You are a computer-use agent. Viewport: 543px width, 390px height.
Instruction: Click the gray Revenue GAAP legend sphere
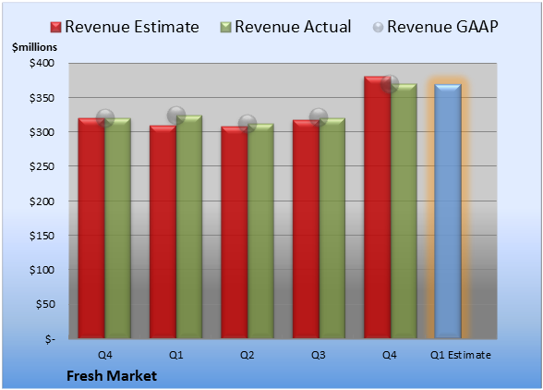[x=379, y=28]
